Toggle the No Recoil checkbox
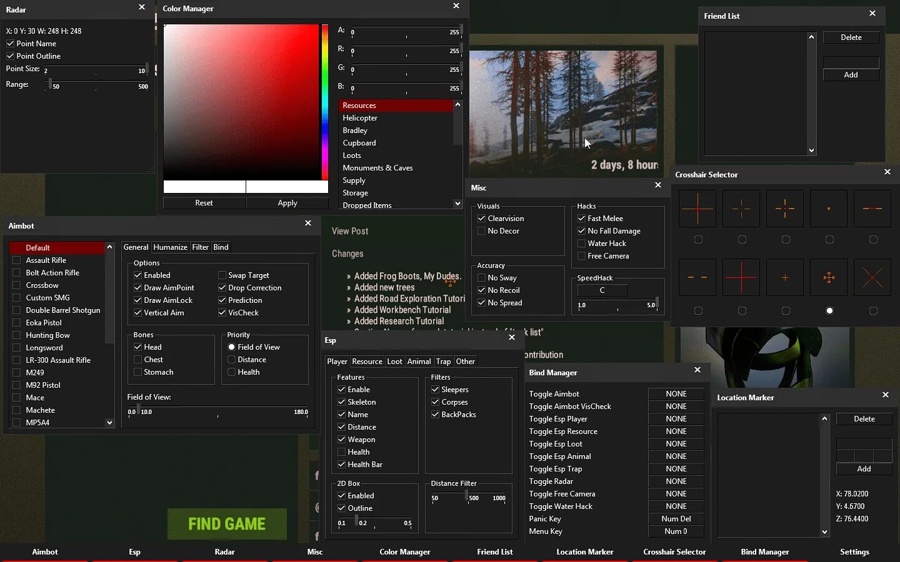 [x=481, y=290]
